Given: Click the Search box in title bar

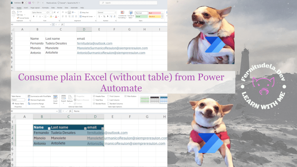Looking at the screenshot, I should (128, 3).
